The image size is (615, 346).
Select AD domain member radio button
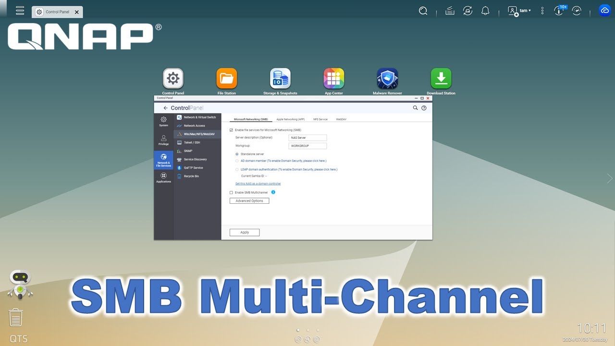237,161
